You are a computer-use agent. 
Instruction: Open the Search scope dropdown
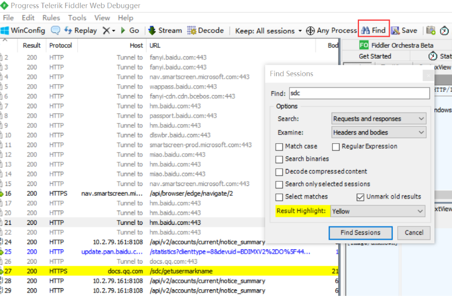(x=379, y=119)
